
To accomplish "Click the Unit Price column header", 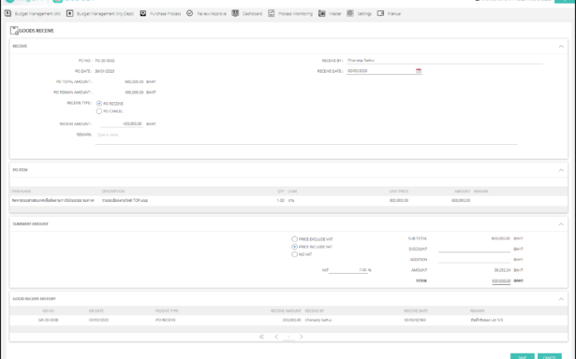I will pos(399,192).
